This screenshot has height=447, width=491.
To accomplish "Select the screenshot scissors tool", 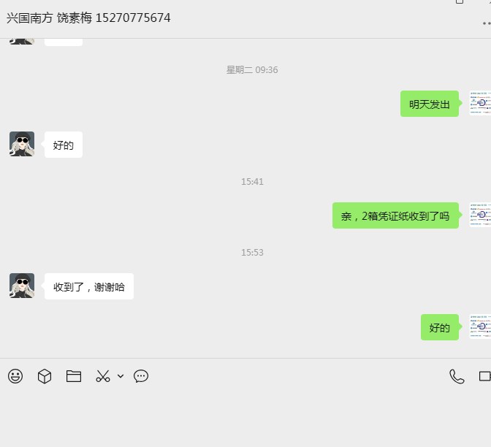I will 103,376.
